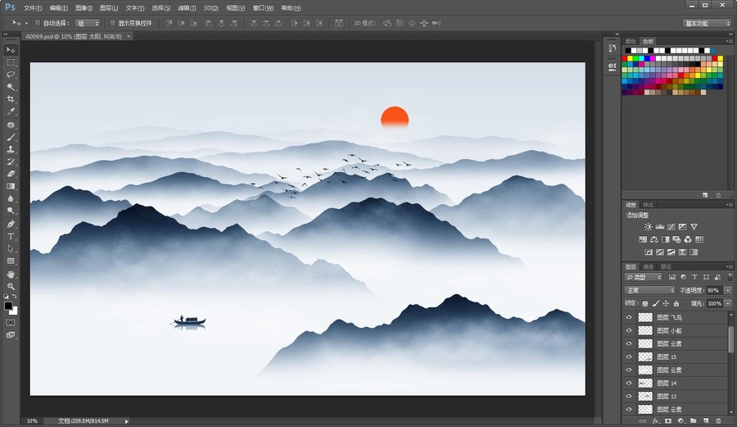Select the Lasso tool
Viewport: 737px width, 427px height.
[x=11, y=75]
